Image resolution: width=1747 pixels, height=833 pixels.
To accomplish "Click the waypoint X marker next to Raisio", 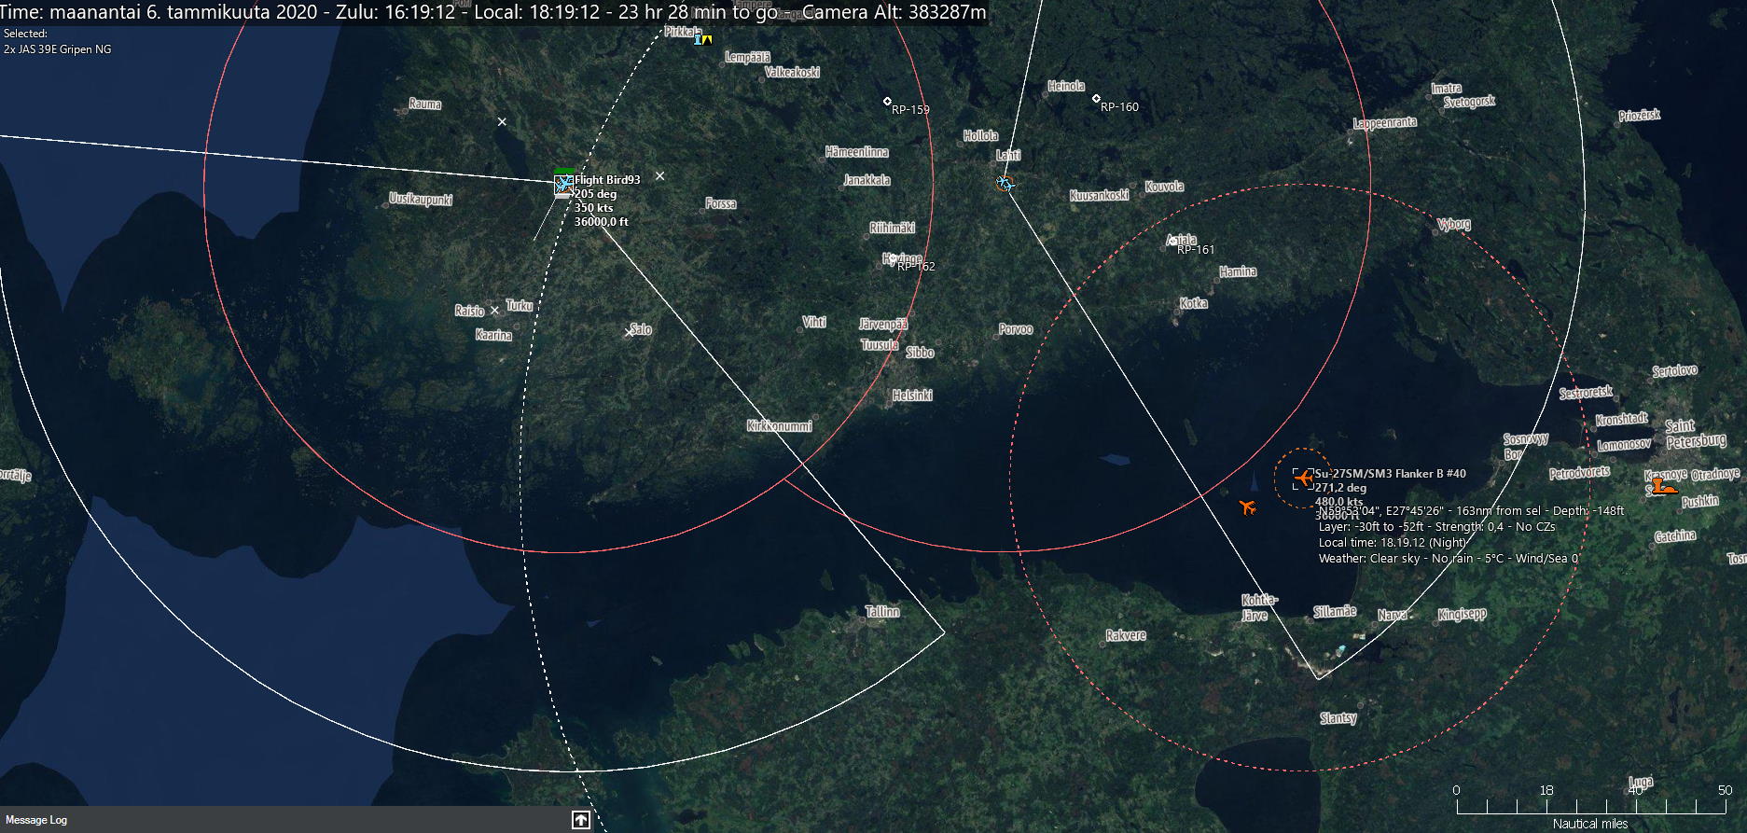I will click(494, 311).
